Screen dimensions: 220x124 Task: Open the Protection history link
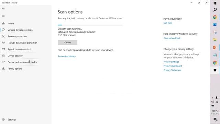pos(67,56)
